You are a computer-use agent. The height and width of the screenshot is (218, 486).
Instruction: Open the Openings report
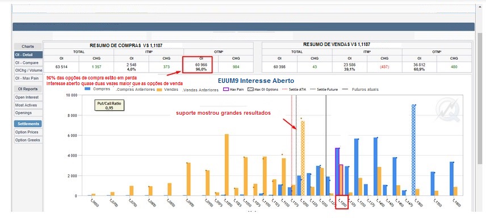click(28, 113)
